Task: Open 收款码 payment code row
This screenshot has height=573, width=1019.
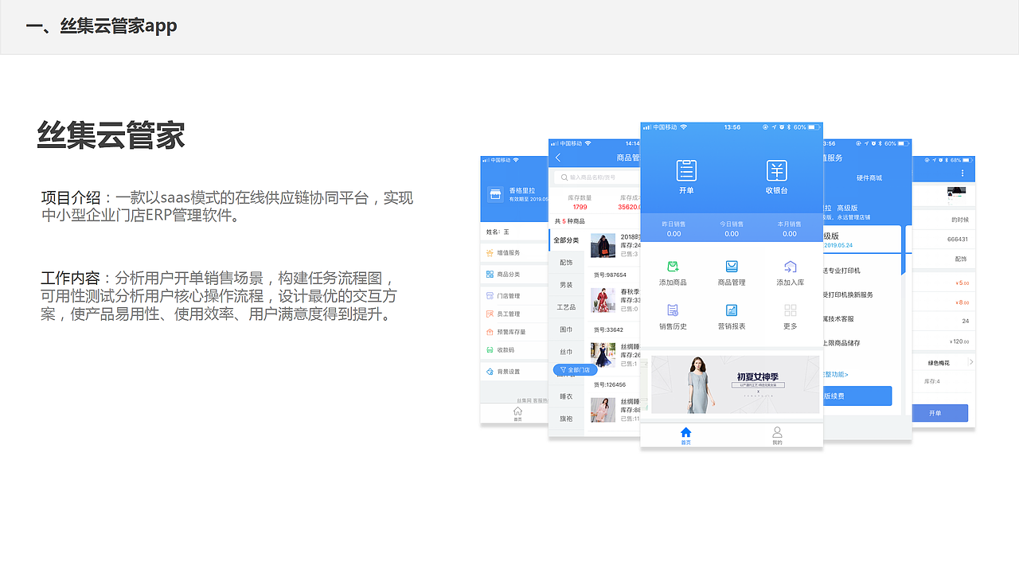Action: click(514, 350)
